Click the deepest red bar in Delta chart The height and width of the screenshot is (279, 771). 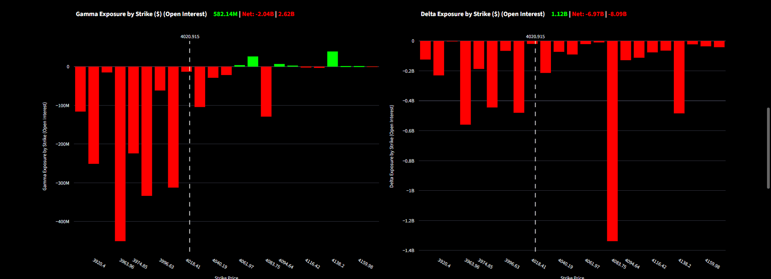(x=612, y=141)
